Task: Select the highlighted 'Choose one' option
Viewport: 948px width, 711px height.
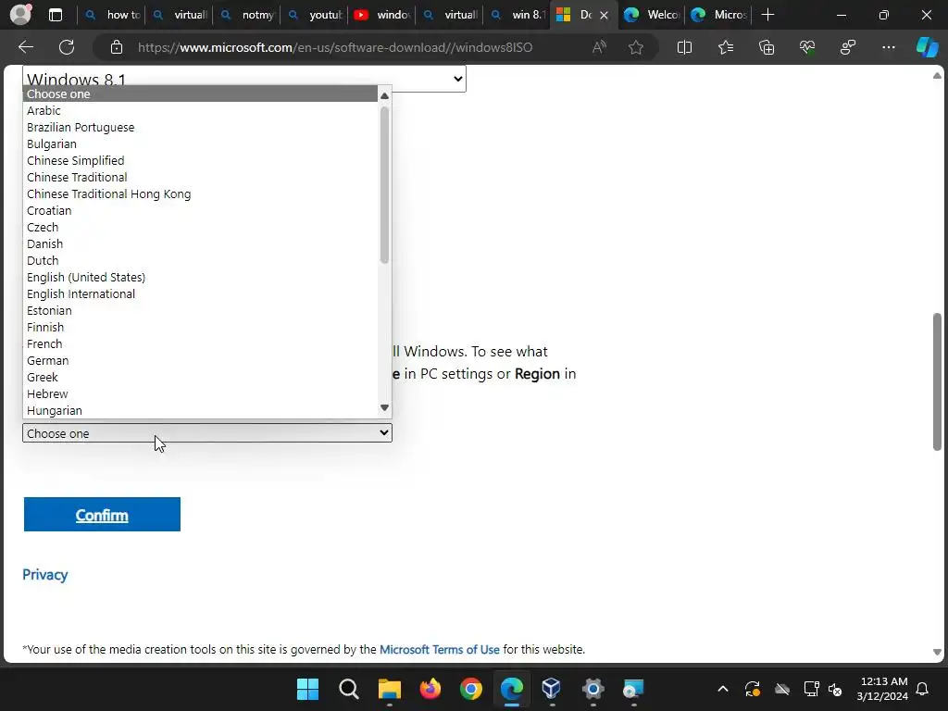Action: 200,94
